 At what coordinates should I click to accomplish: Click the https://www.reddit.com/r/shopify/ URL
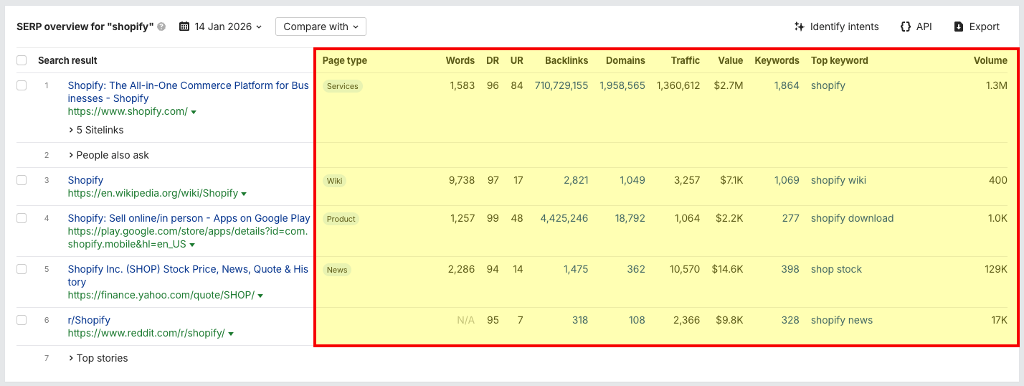point(146,333)
